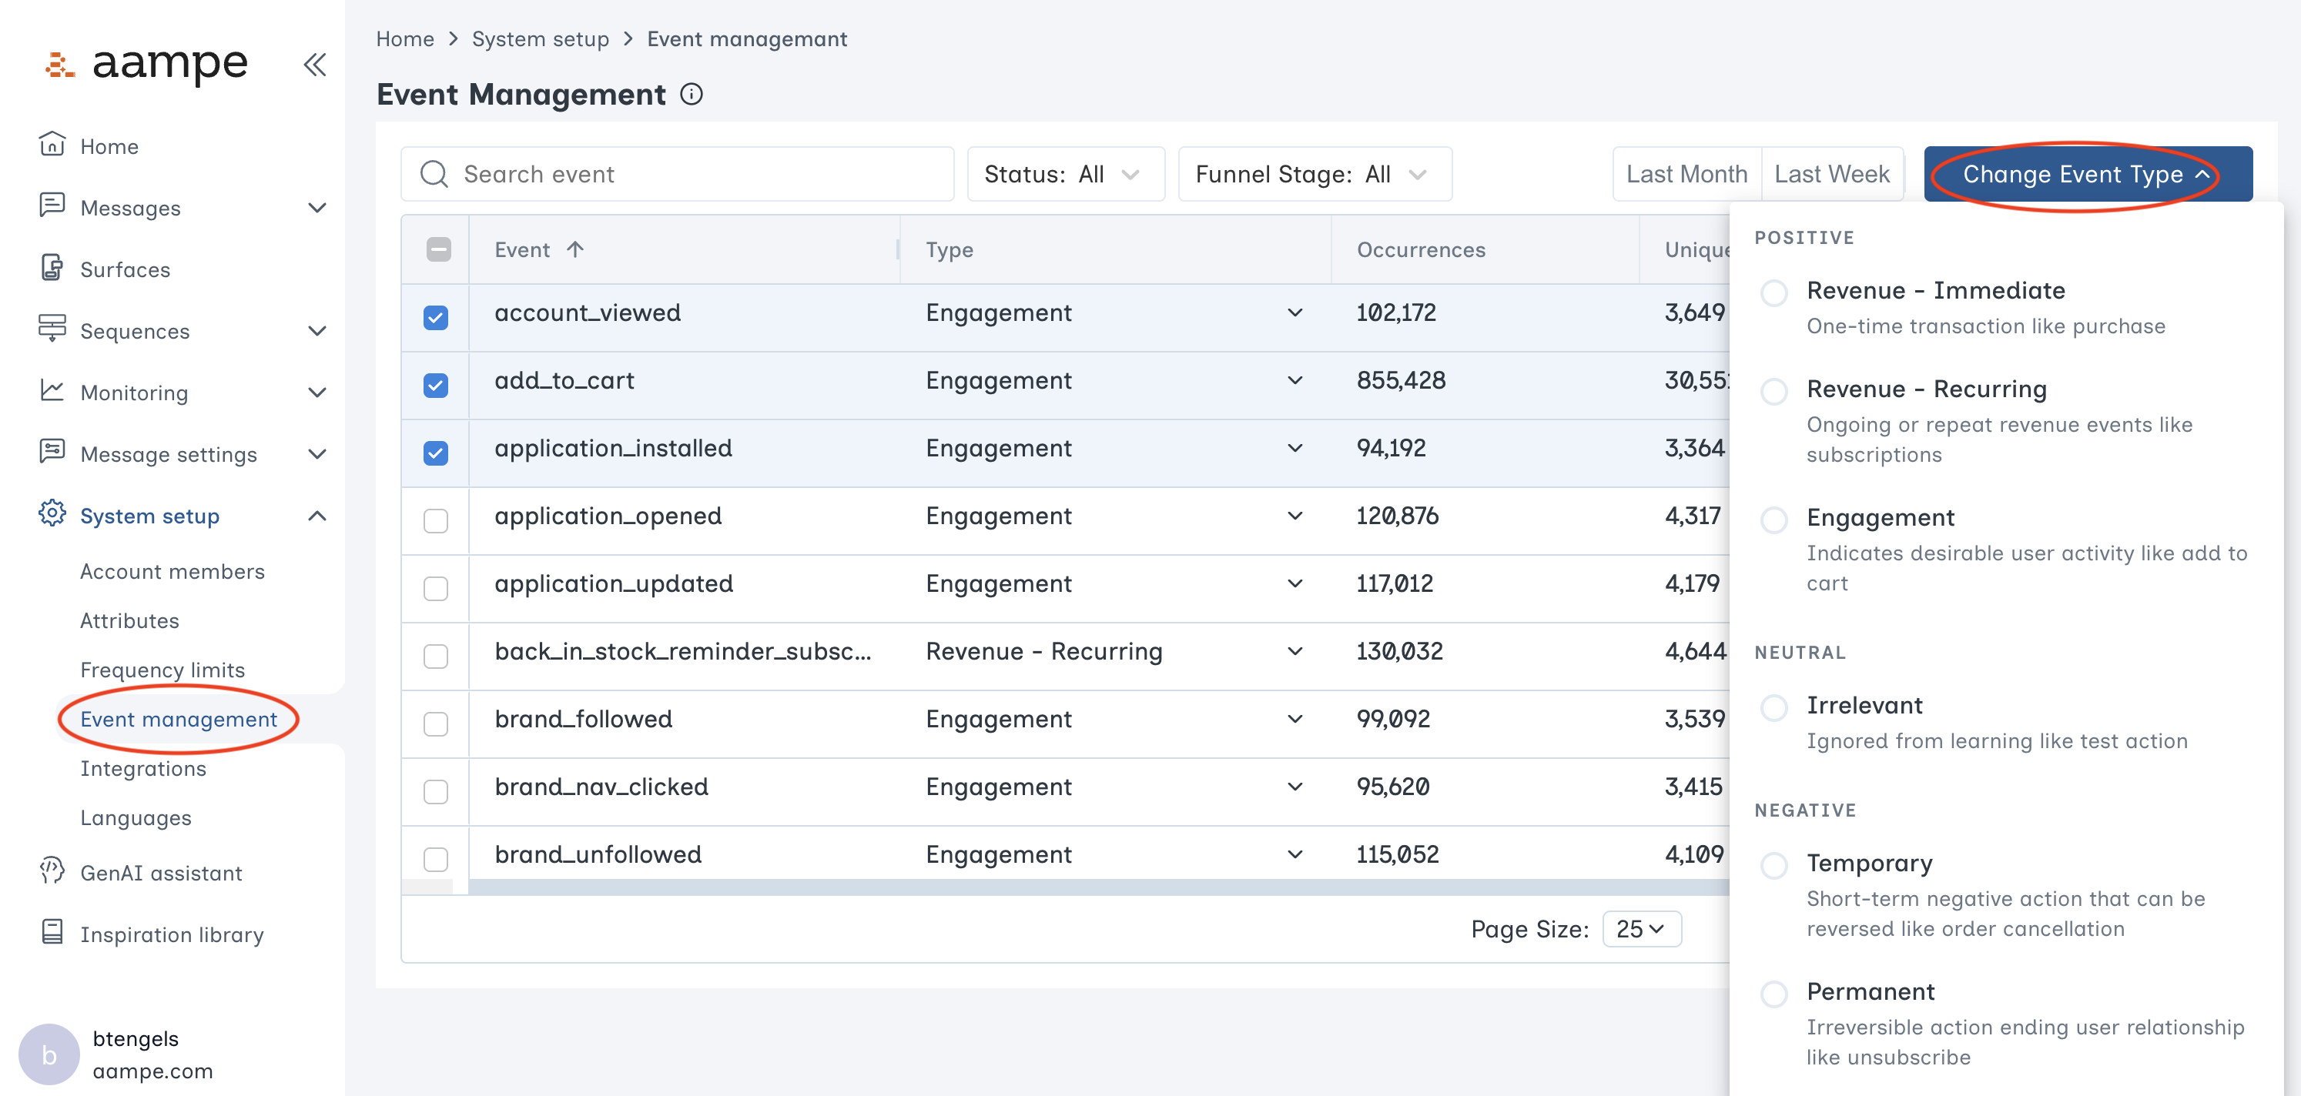Open Account members in sidebar

coord(172,571)
